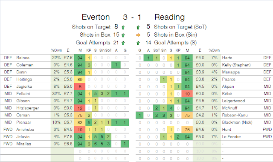Click Everton's Shots on Target green up arrow
This screenshot has width=273, height=162.
click(x=123, y=27)
